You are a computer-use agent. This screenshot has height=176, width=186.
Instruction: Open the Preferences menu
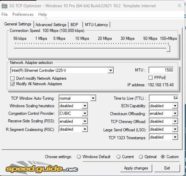click(23, 14)
